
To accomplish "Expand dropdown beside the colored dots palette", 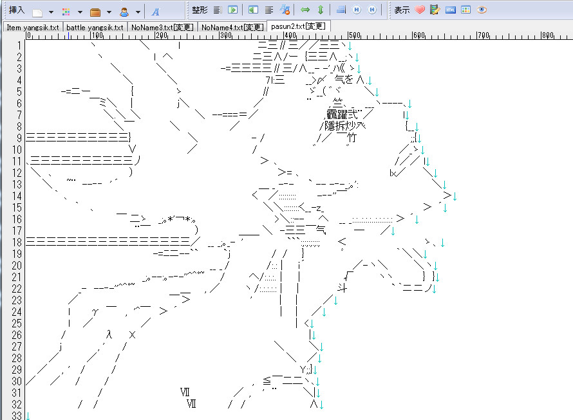I will tap(80, 12).
